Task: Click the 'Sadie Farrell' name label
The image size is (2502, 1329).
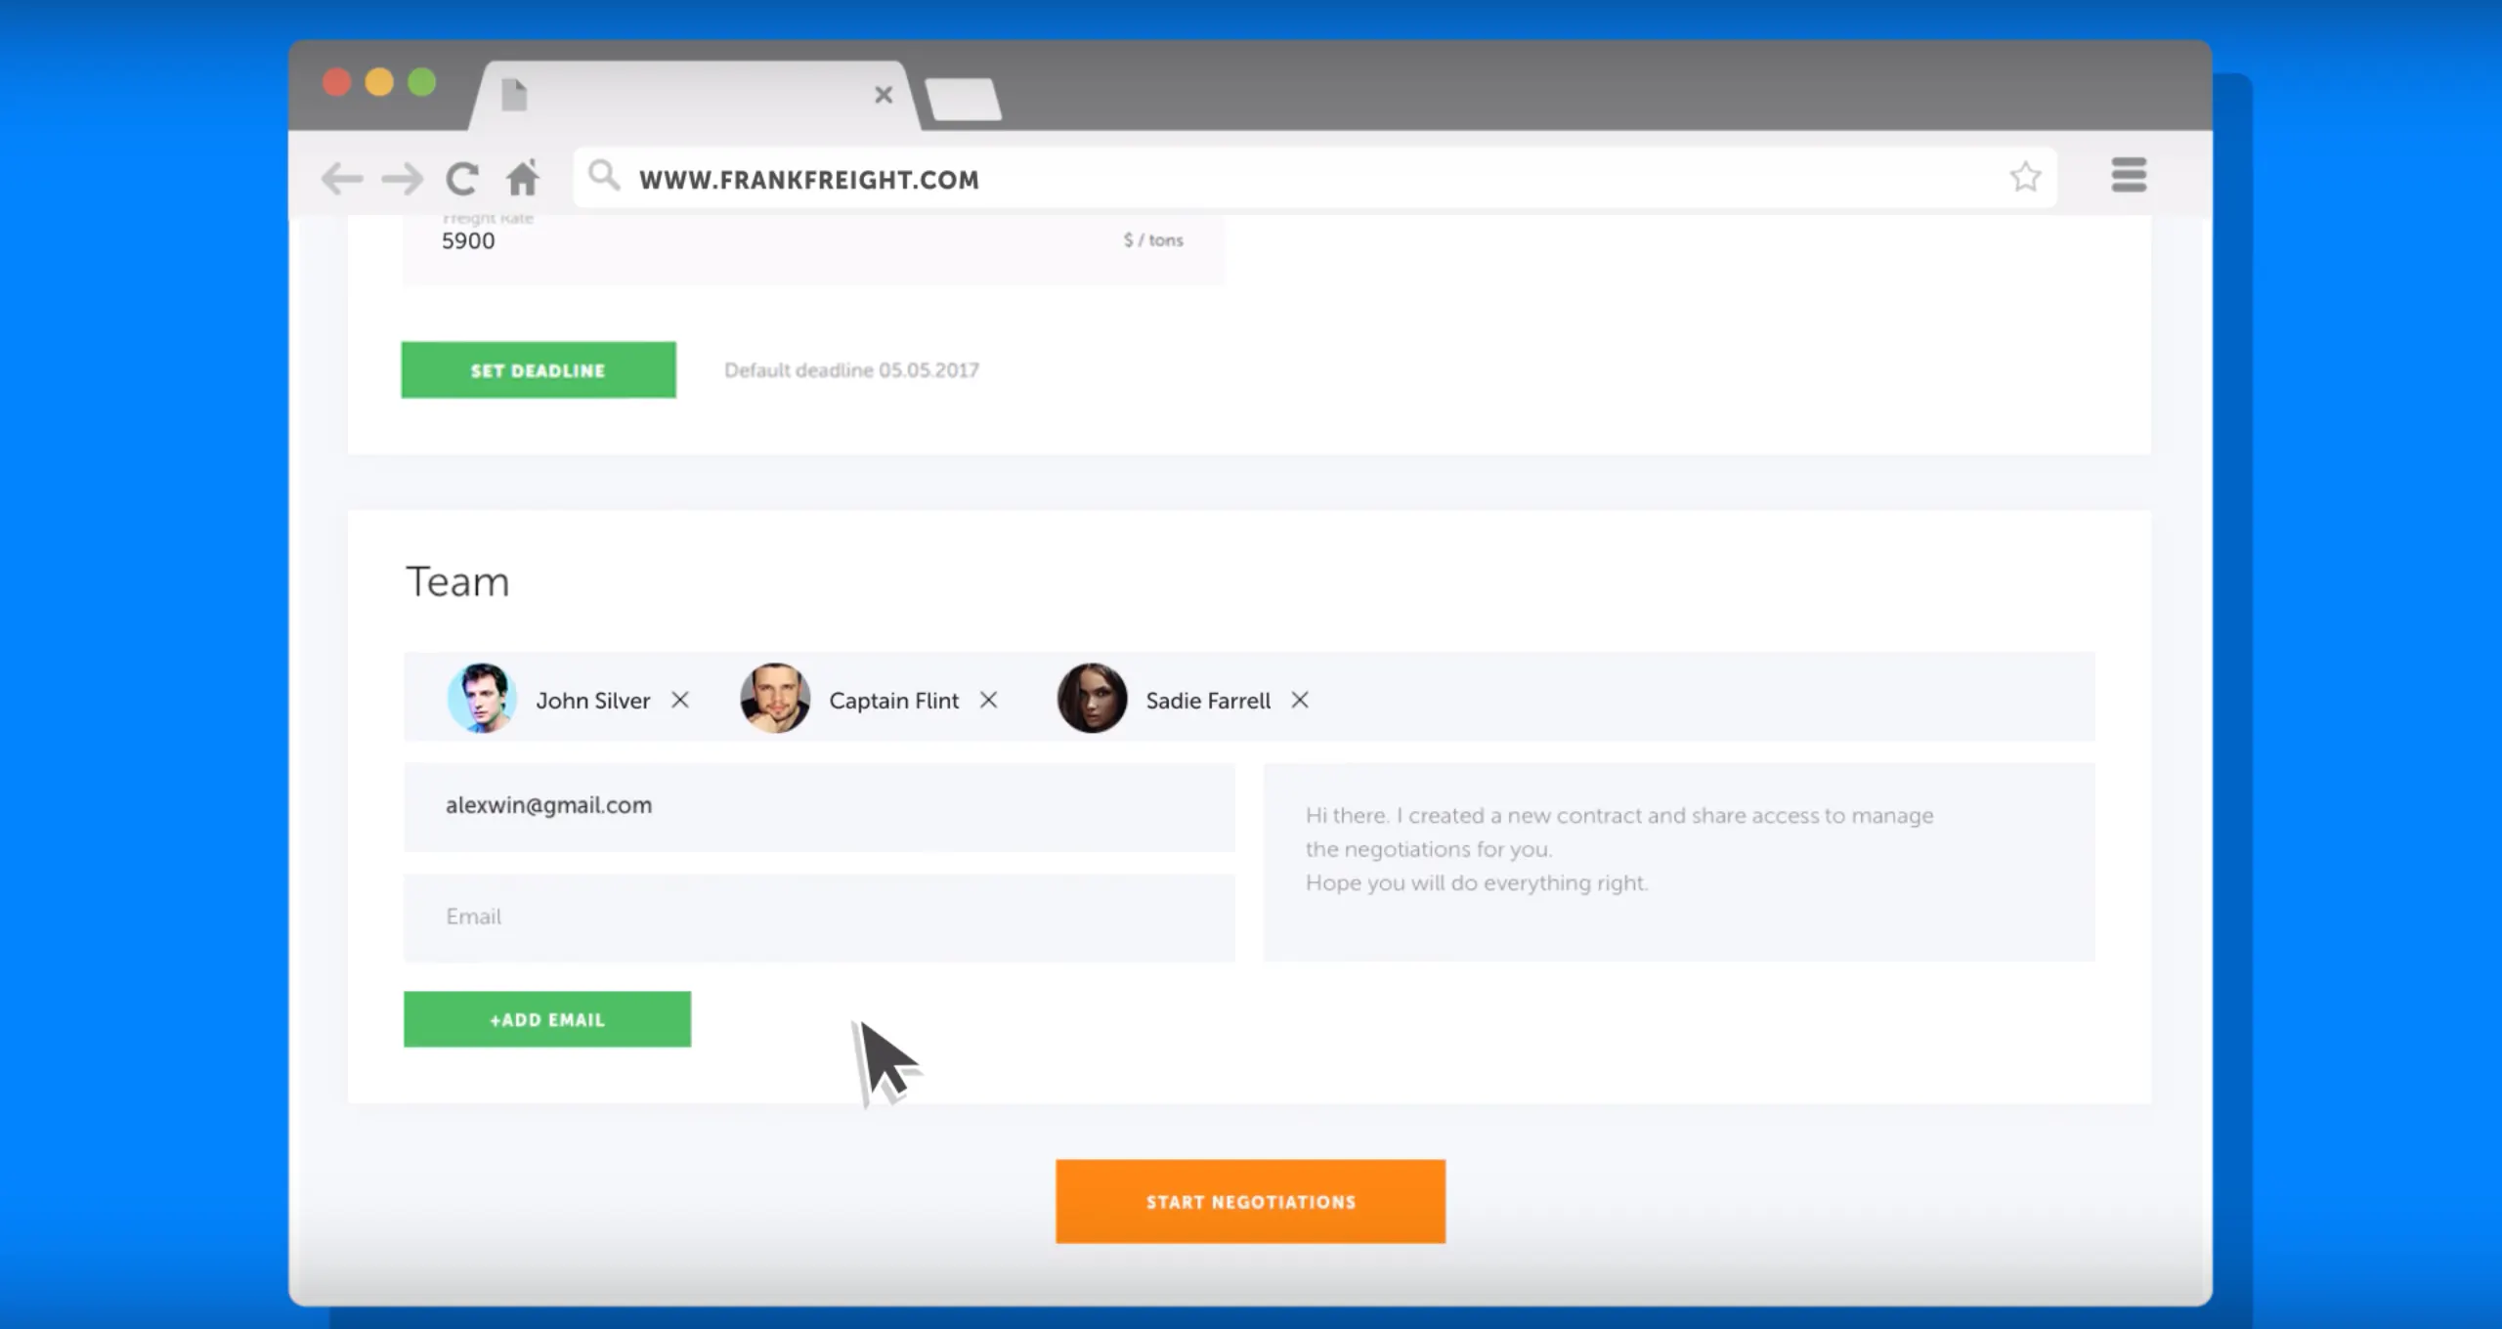Action: 1208,701
